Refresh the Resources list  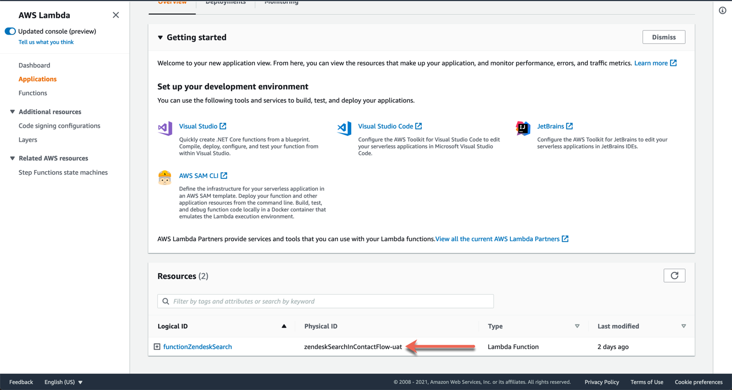click(x=674, y=276)
